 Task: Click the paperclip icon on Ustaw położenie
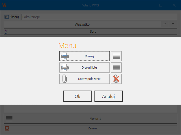pyautogui.click(x=65, y=79)
